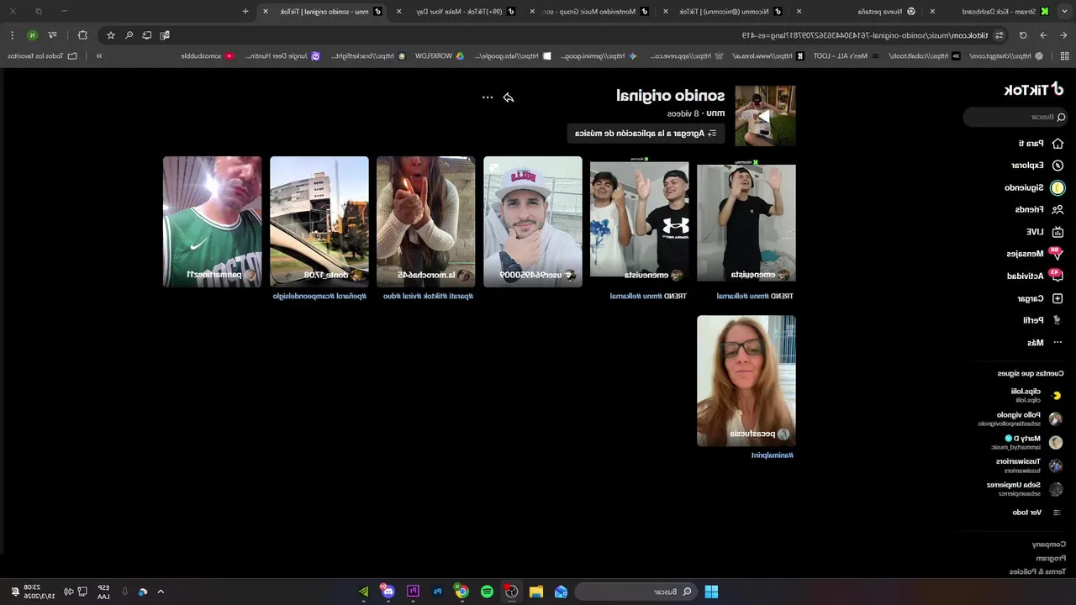Screen dimensions: 1076x605
Task: Click the Windows taskbar Buscar search box
Action: pos(635,592)
